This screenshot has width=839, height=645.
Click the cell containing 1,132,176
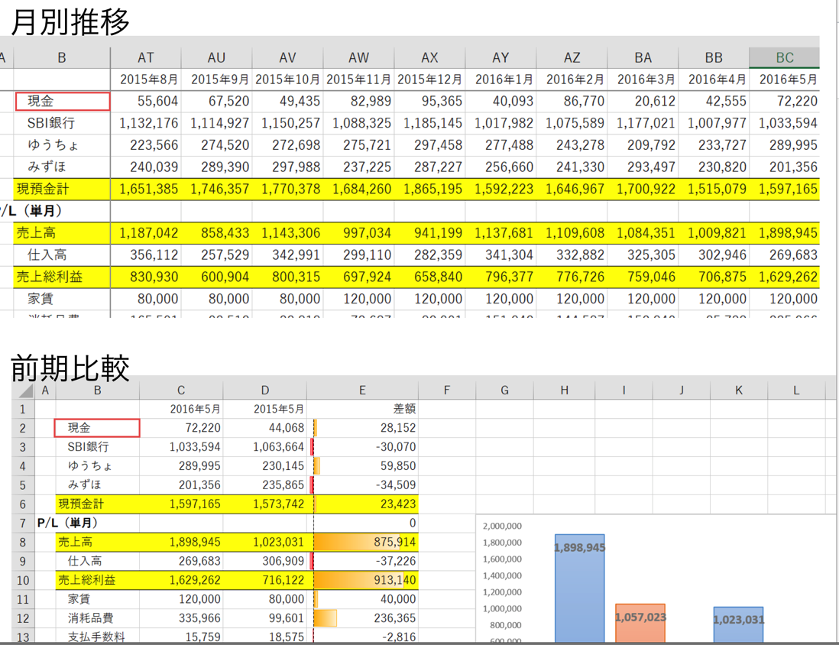coord(145,123)
